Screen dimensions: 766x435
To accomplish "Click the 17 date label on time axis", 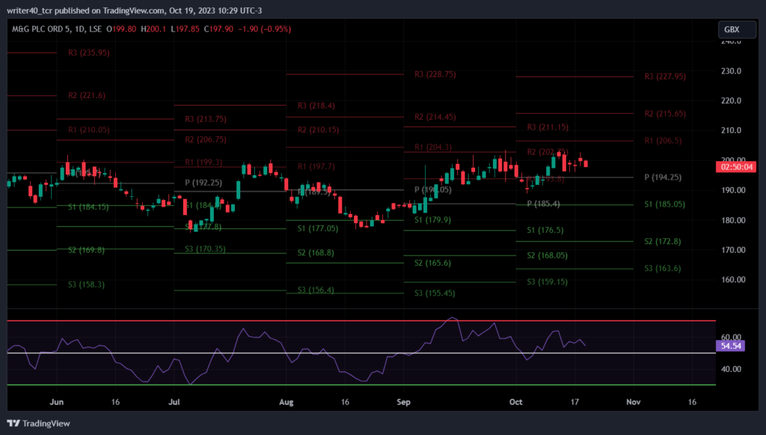I will pos(574,402).
